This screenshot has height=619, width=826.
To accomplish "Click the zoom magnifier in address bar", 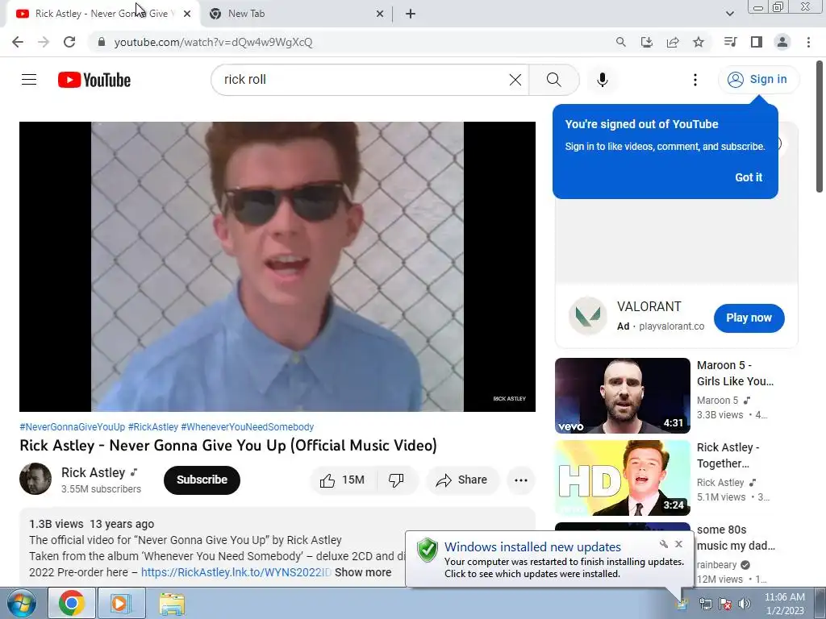I will tap(621, 42).
